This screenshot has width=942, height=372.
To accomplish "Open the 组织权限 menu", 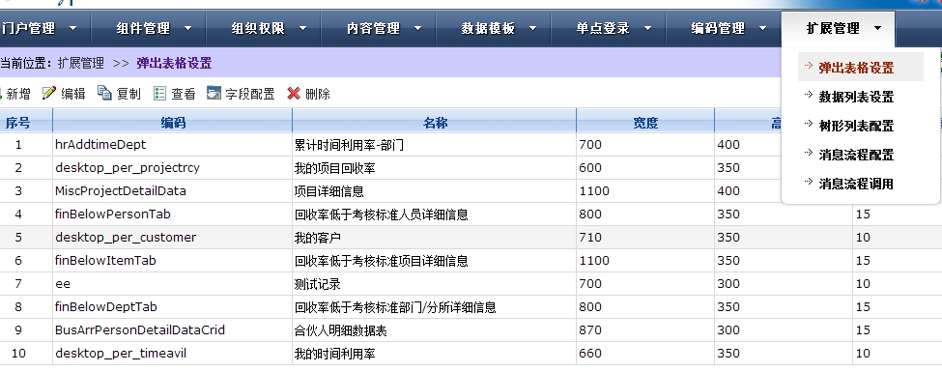I will pyautogui.click(x=258, y=28).
